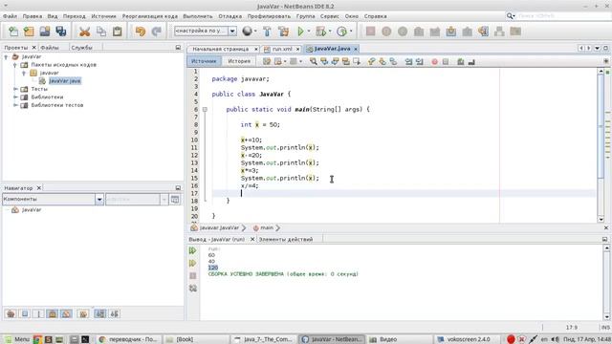Screen dimensions: 612x344
Task: Switch to the Элементы действий tab
Action: pos(286,240)
